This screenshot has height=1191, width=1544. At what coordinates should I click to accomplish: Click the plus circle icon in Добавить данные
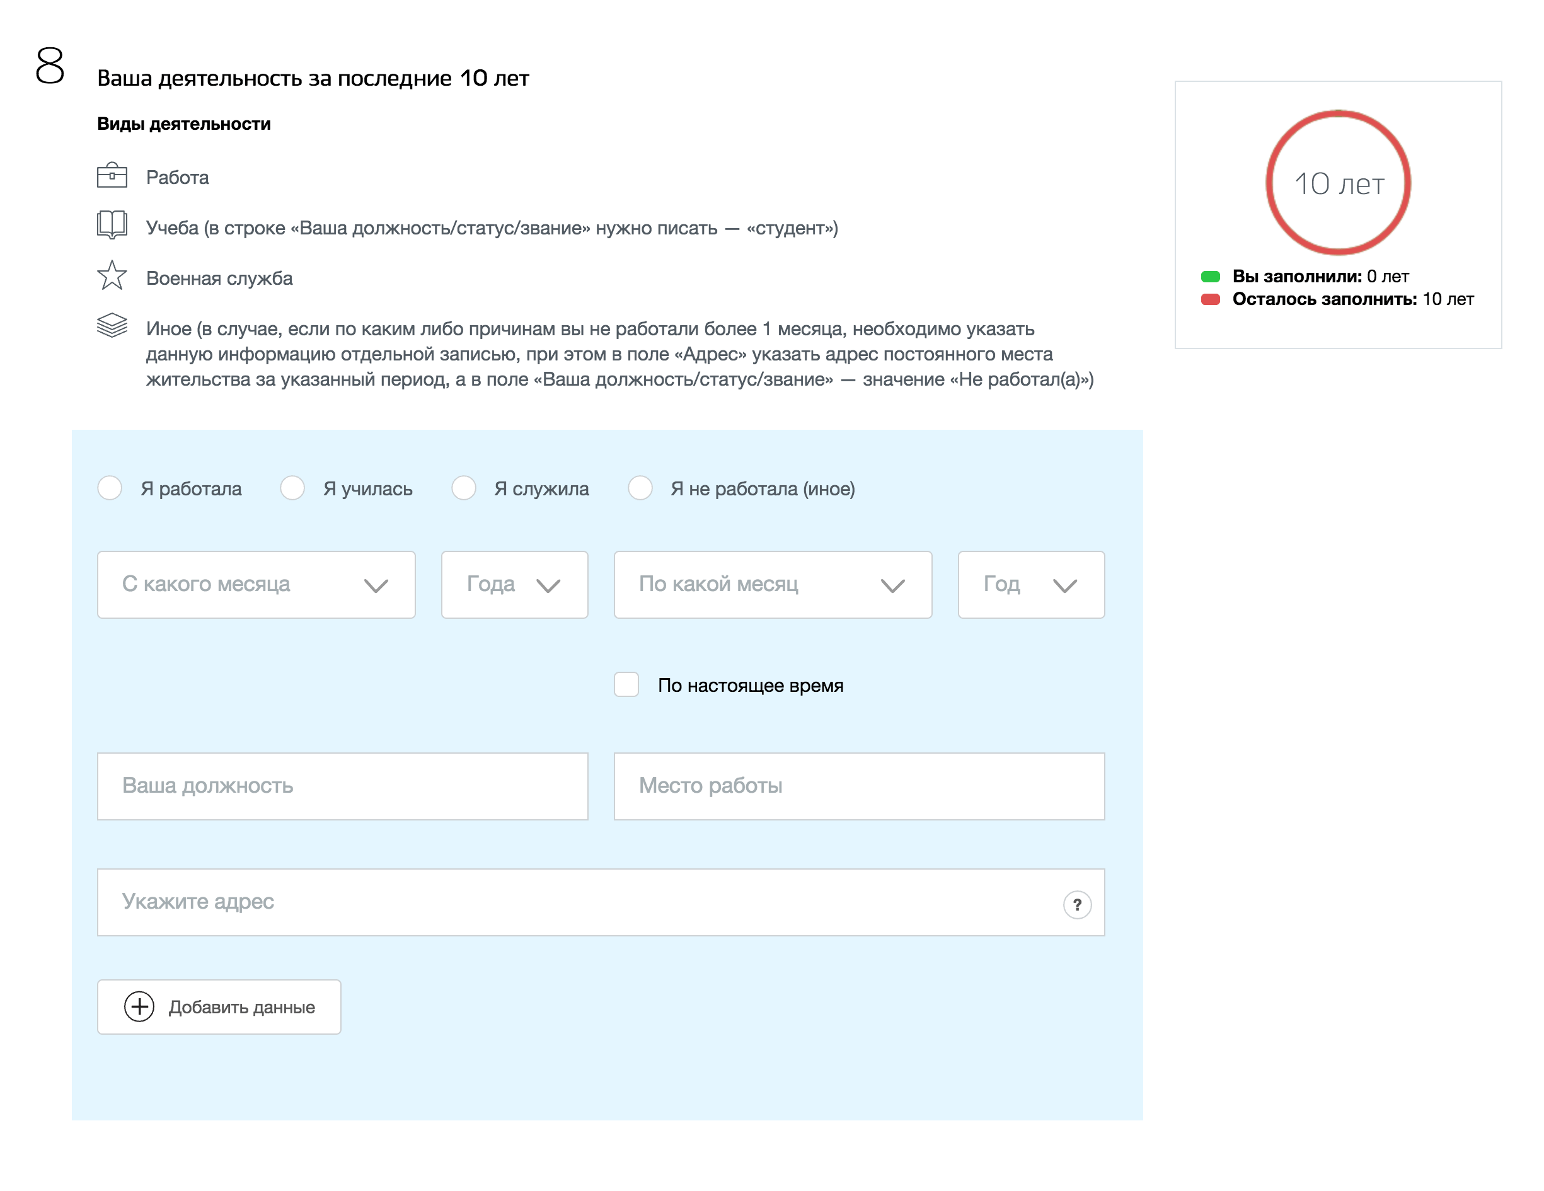coord(139,1006)
